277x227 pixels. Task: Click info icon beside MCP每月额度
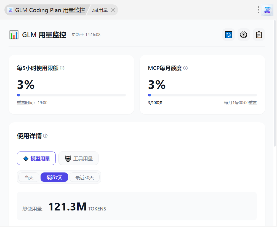coord(185,68)
